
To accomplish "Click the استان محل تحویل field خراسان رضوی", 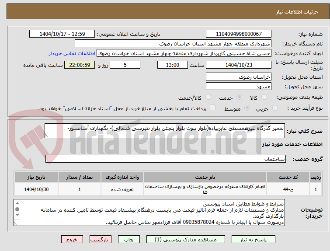I will pyautogui.click(x=239, y=77).
